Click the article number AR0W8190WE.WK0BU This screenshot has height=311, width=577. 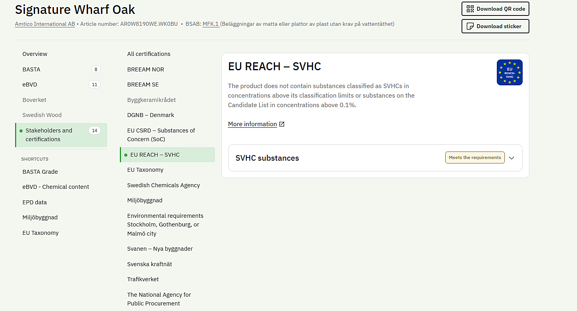(149, 24)
